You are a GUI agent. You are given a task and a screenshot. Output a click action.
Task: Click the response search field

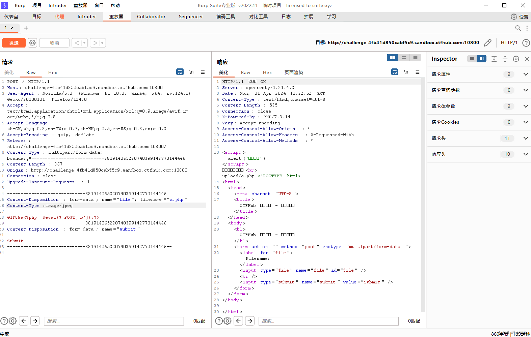pos(328,321)
